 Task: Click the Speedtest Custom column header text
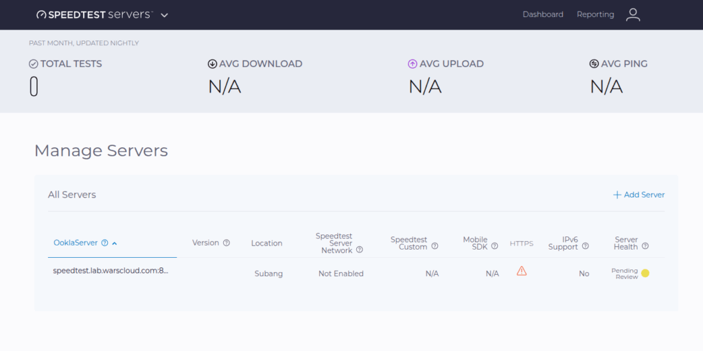[409, 243]
